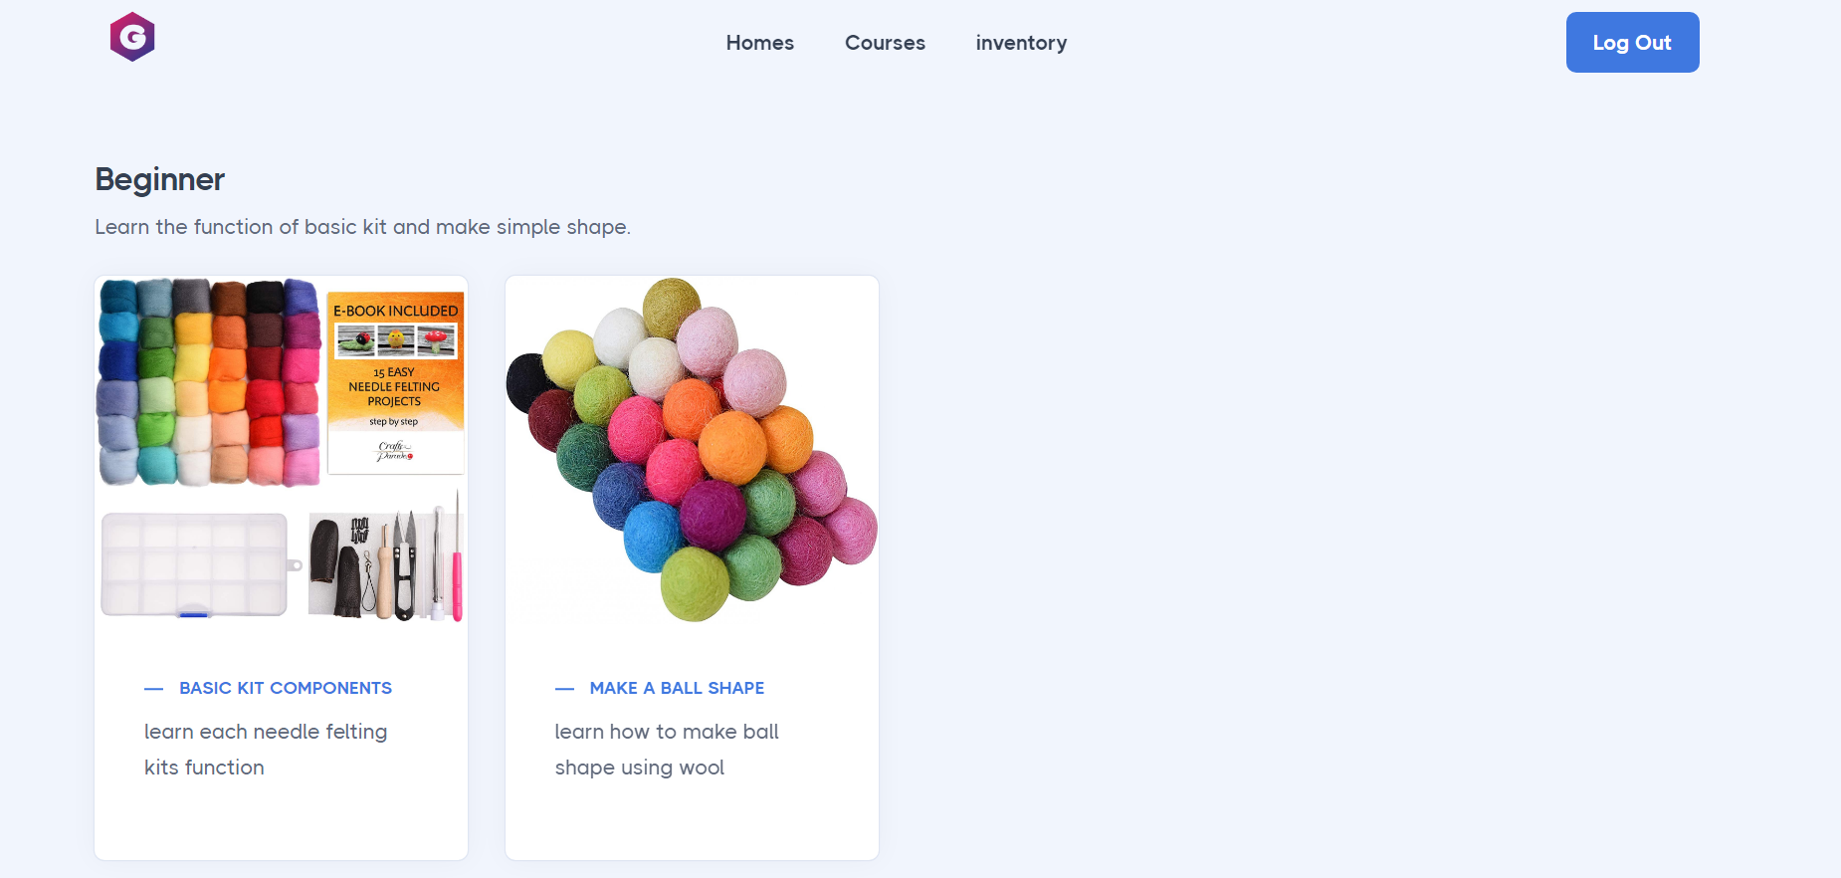Open the Basic Kit Components lesson title

pos(286,688)
